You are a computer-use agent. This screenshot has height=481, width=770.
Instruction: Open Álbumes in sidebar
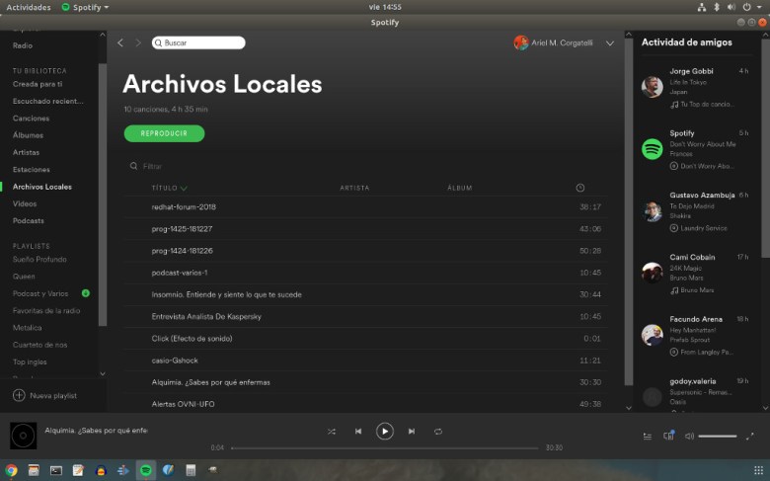point(28,135)
